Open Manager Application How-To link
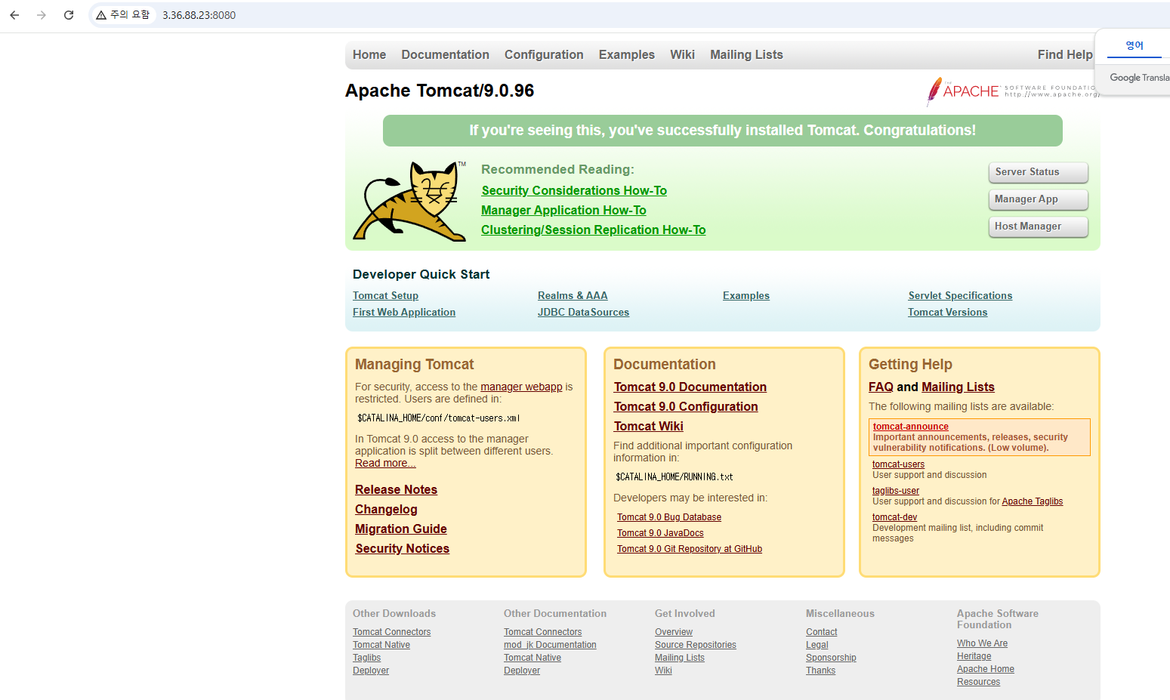Screen dimensions: 1170x700 tap(563, 210)
